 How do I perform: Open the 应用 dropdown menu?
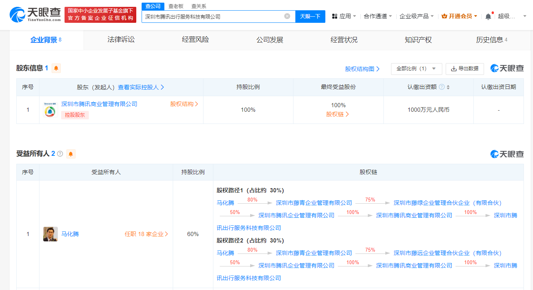tap(344, 16)
